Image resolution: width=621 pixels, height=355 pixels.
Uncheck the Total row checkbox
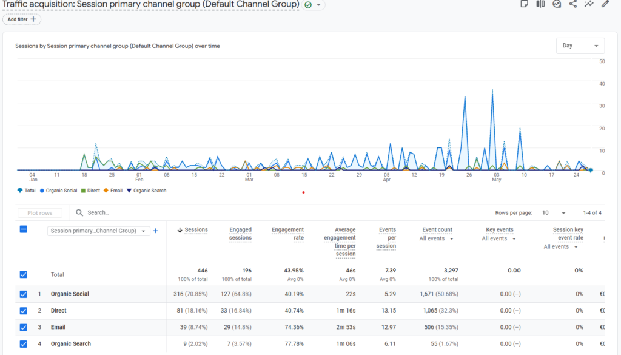point(24,274)
